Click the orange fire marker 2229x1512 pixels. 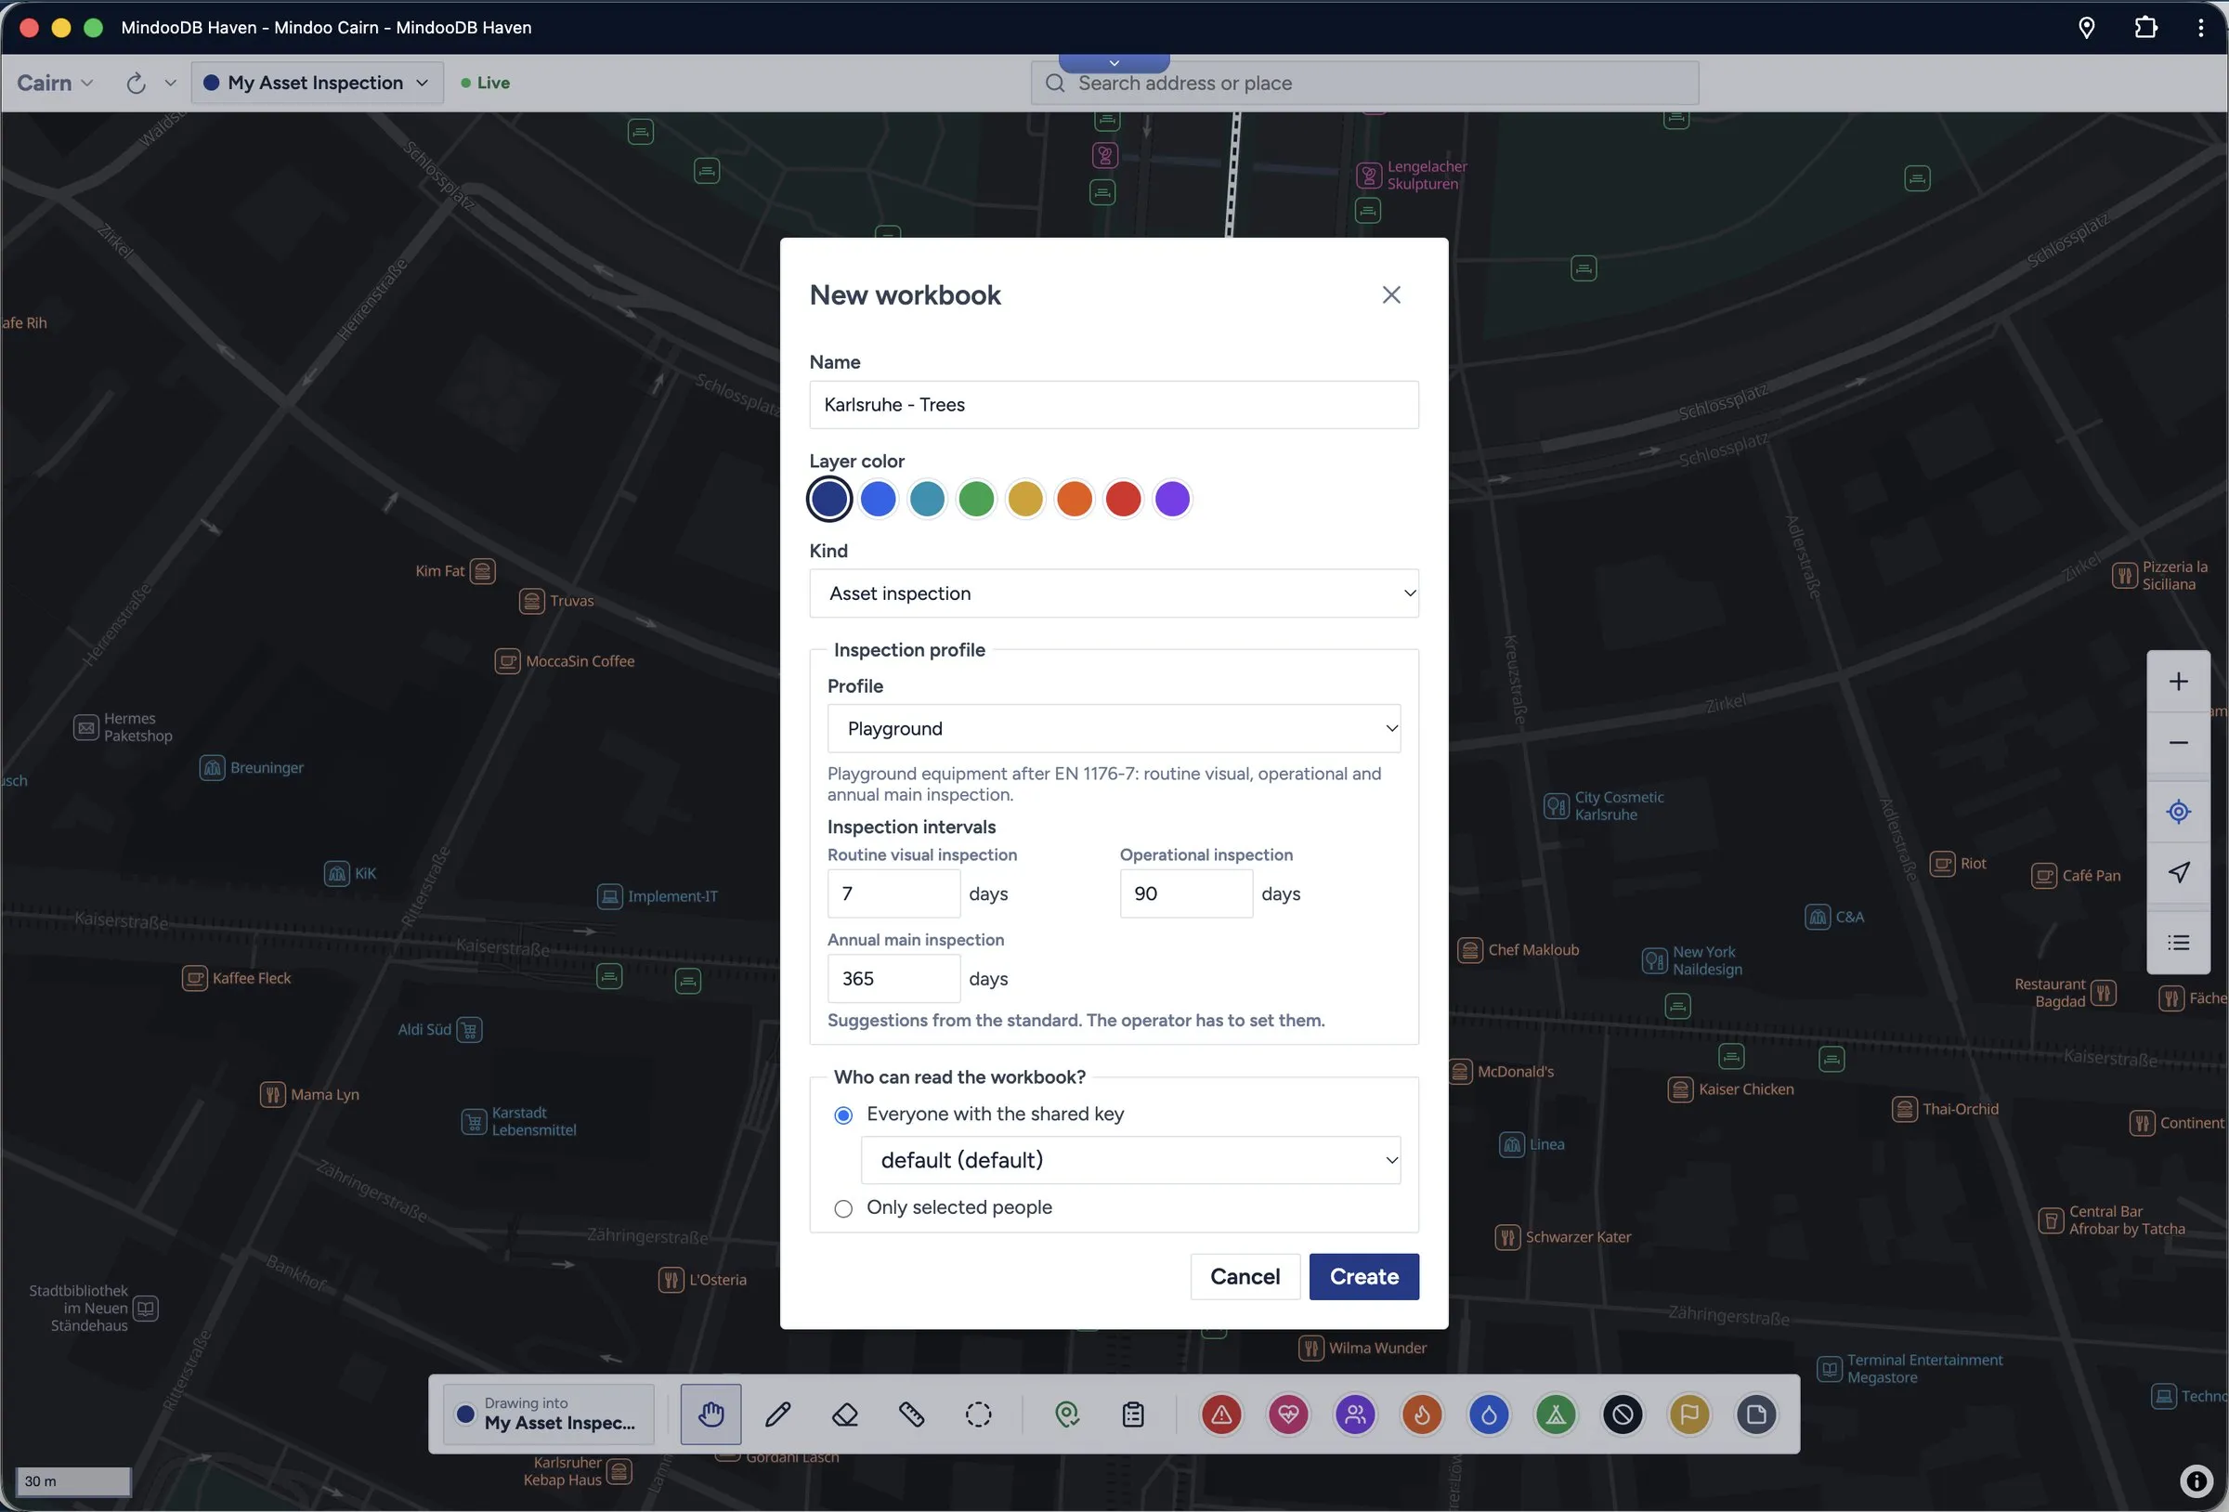1421,1414
